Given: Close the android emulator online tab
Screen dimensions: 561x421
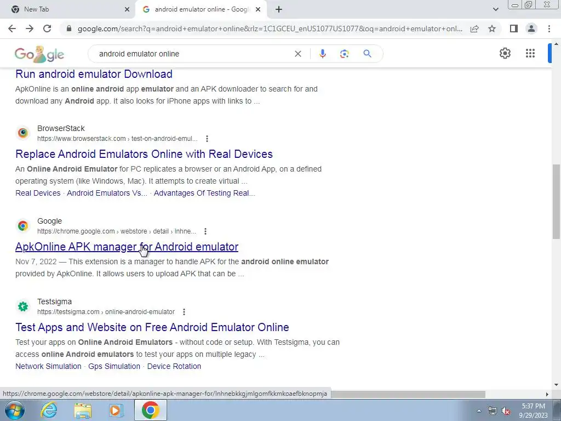Looking at the screenshot, I should pyautogui.click(x=258, y=9).
